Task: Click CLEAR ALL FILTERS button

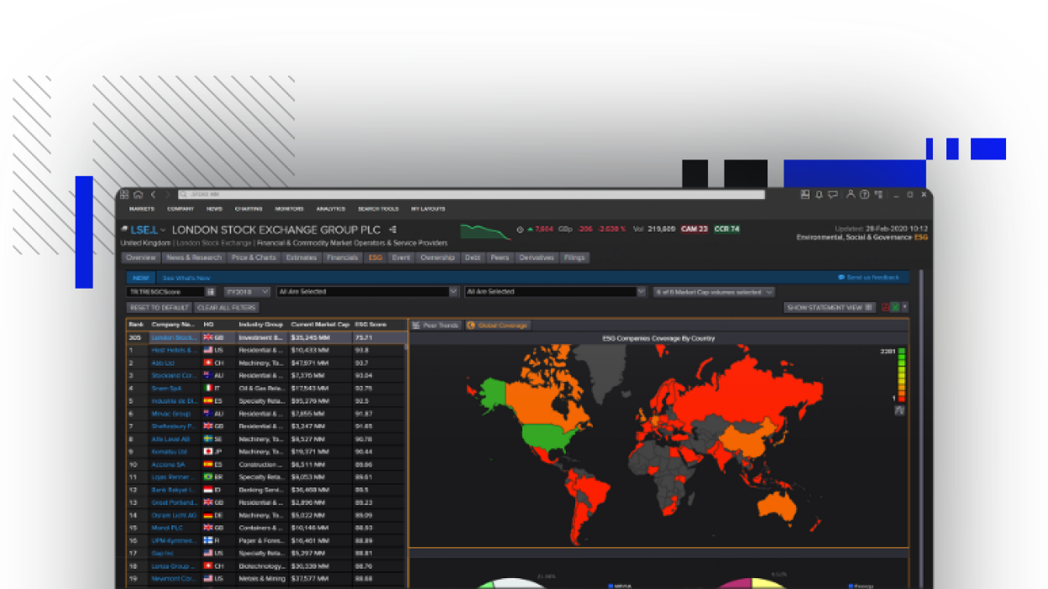Action: click(x=227, y=308)
